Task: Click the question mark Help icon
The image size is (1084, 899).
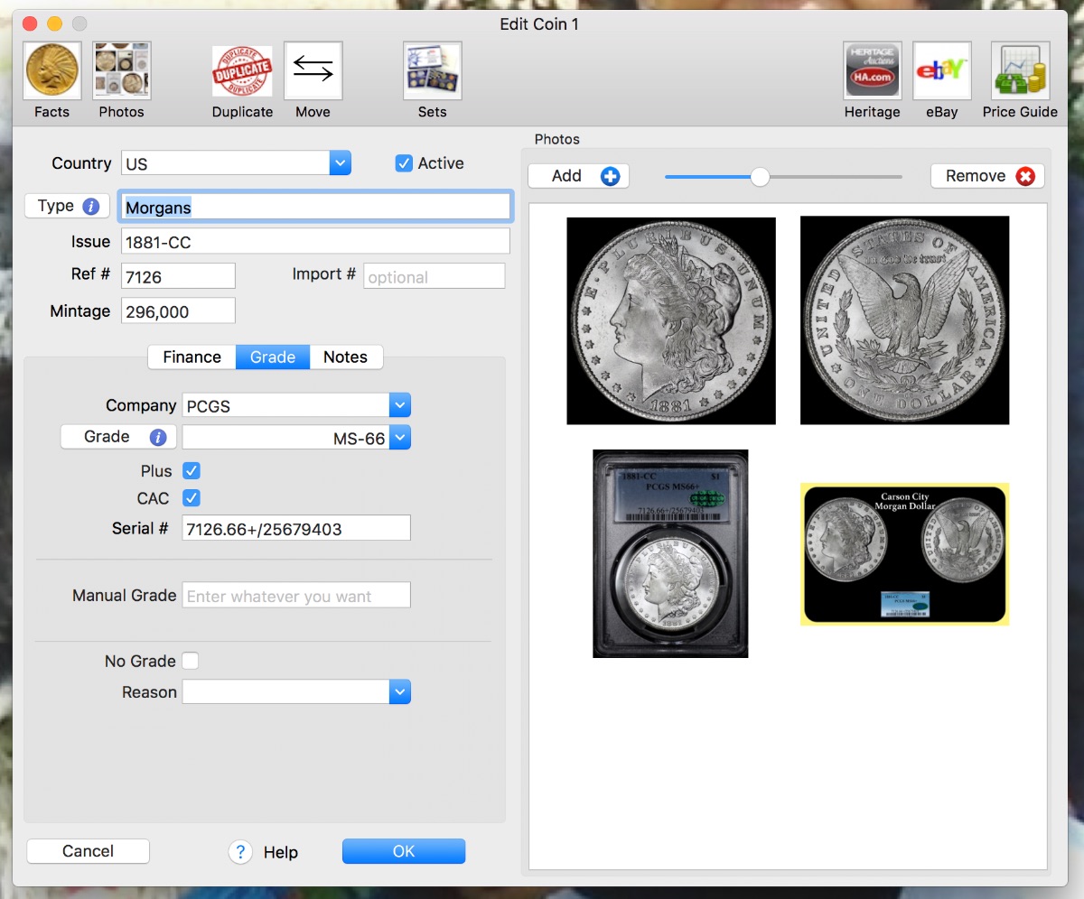Action: click(239, 852)
